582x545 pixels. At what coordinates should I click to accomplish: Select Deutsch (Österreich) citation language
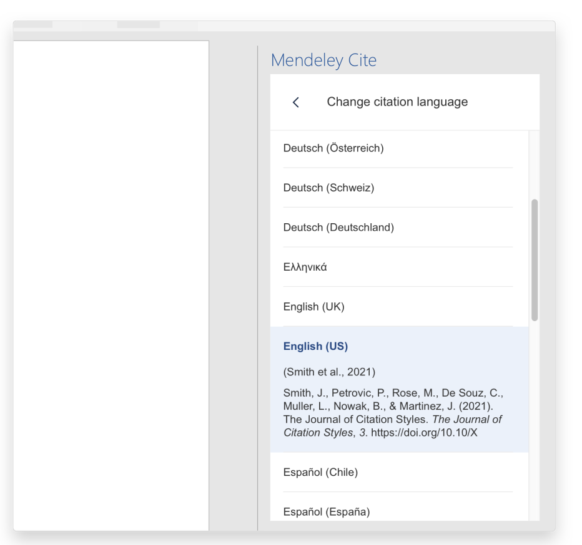click(334, 148)
